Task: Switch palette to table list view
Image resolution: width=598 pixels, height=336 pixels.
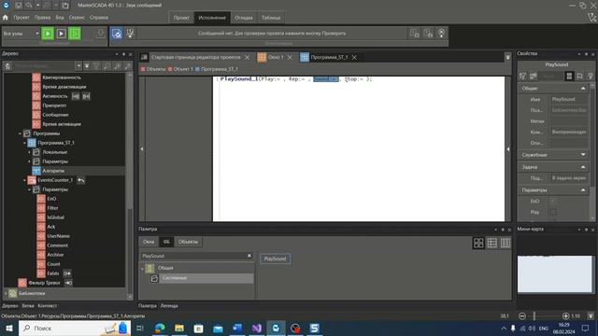Action: tap(492, 243)
